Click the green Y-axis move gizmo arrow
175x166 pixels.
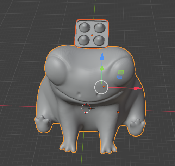pos(102,68)
